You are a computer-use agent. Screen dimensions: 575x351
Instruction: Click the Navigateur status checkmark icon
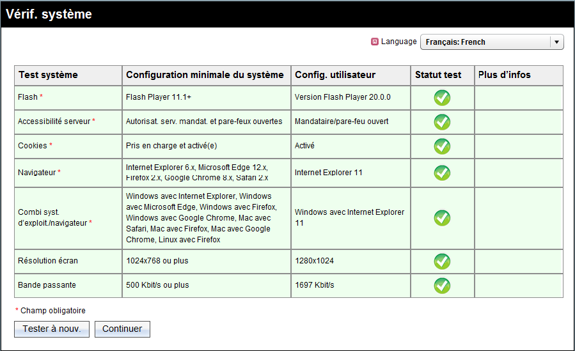(442, 173)
